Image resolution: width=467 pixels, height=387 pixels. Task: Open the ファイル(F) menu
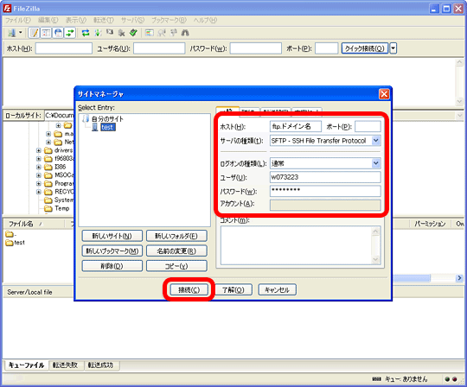click(x=18, y=20)
